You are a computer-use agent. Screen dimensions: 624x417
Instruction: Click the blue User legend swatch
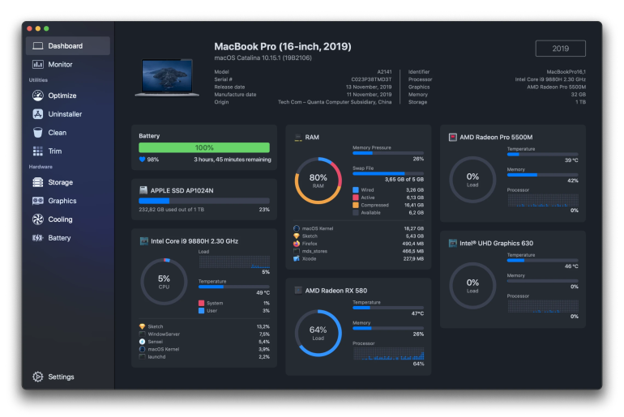(201, 310)
